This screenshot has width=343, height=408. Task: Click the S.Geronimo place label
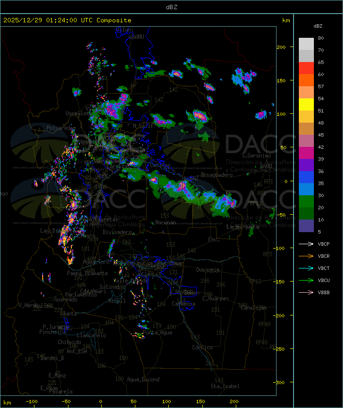pos(256,156)
